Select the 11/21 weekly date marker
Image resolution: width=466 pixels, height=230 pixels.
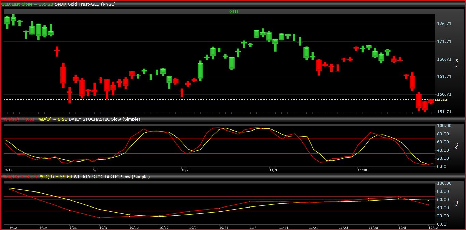[x=313, y=228]
